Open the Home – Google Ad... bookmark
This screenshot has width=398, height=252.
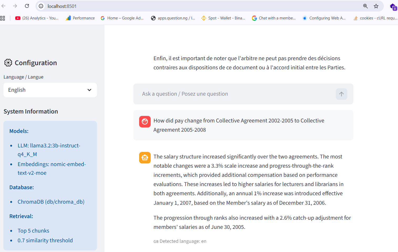tap(122, 18)
